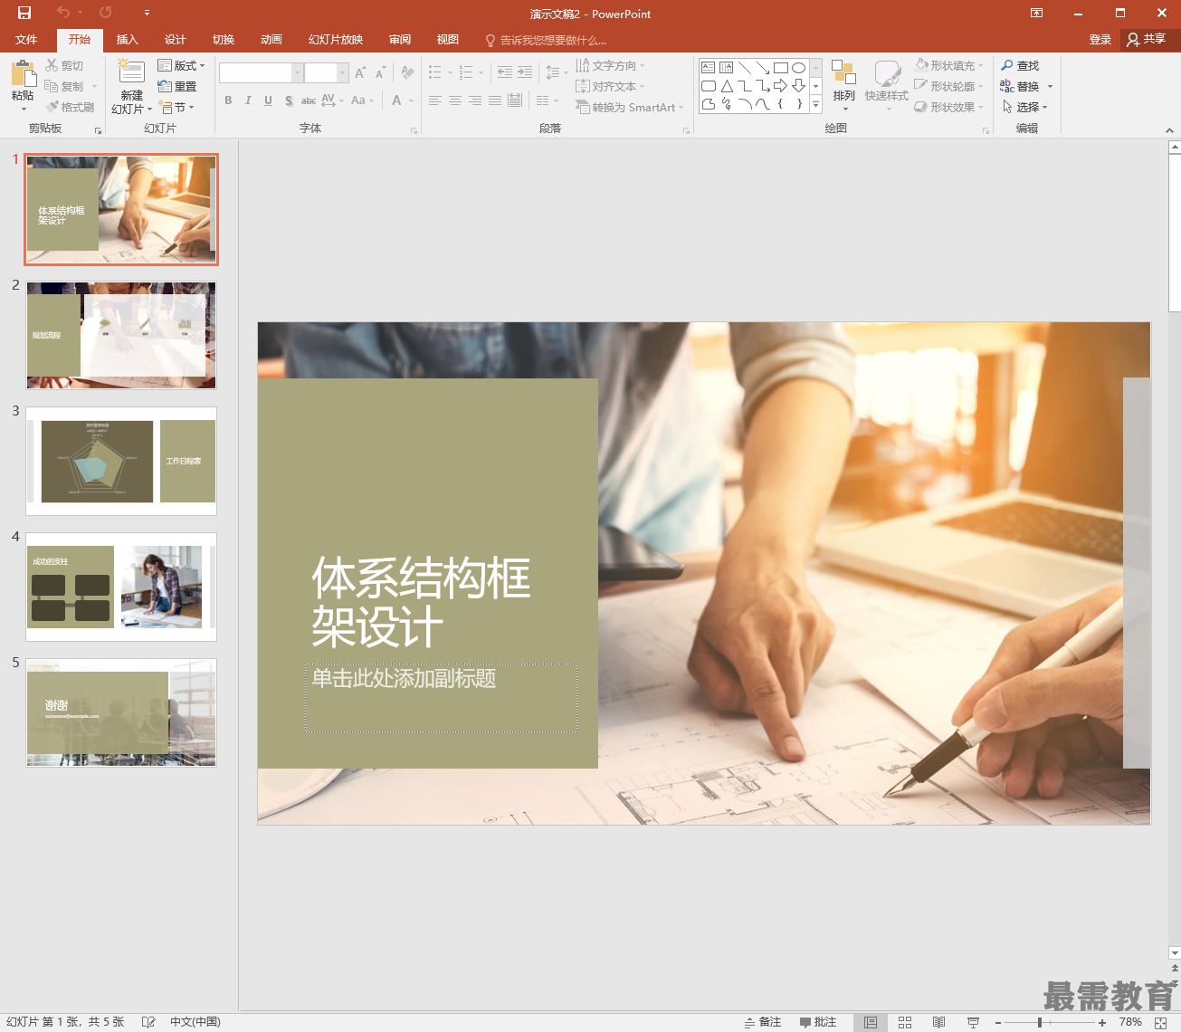Viewport: 1181px width, 1032px height.
Task: Open Text Direction (文字方向) dropdown
Action: coord(611,65)
